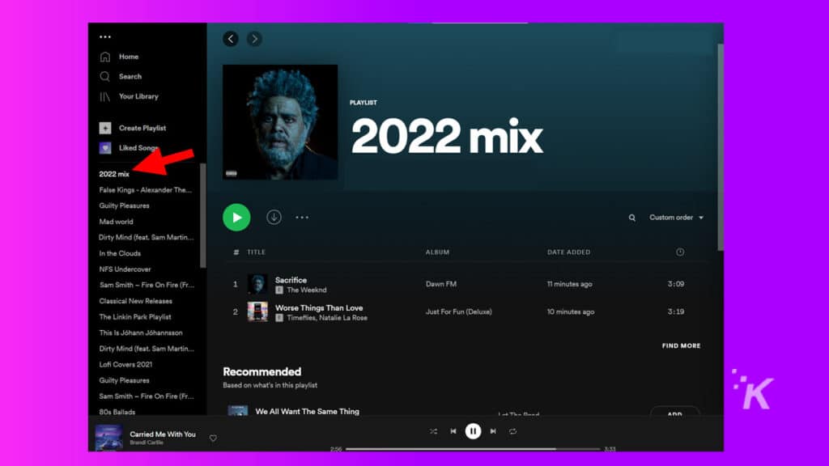Image resolution: width=829 pixels, height=466 pixels.
Task: Click the Create Playlist plus icon
Action: pyautogui.click(x=105, y=128)
